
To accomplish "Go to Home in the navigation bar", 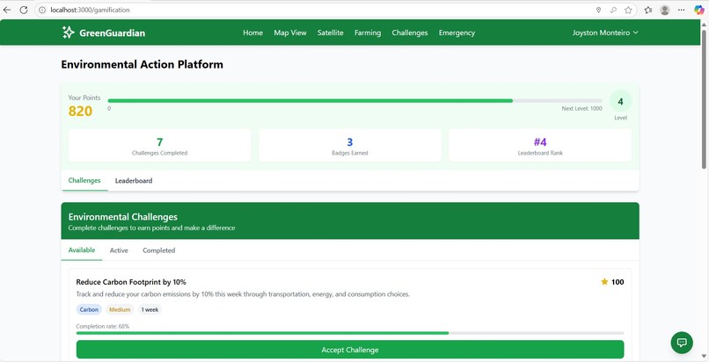I will (252, 33).
